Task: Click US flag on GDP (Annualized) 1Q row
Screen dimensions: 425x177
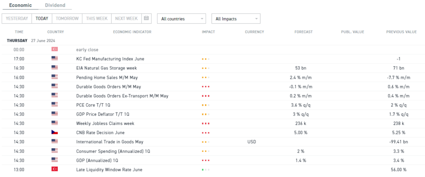Action: 55,160
